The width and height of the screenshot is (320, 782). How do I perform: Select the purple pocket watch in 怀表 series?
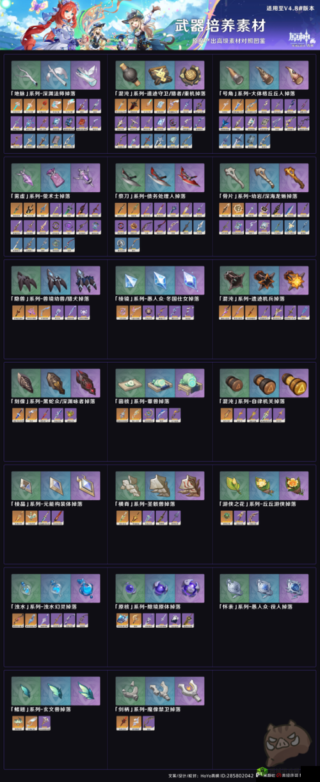[293, 587]
